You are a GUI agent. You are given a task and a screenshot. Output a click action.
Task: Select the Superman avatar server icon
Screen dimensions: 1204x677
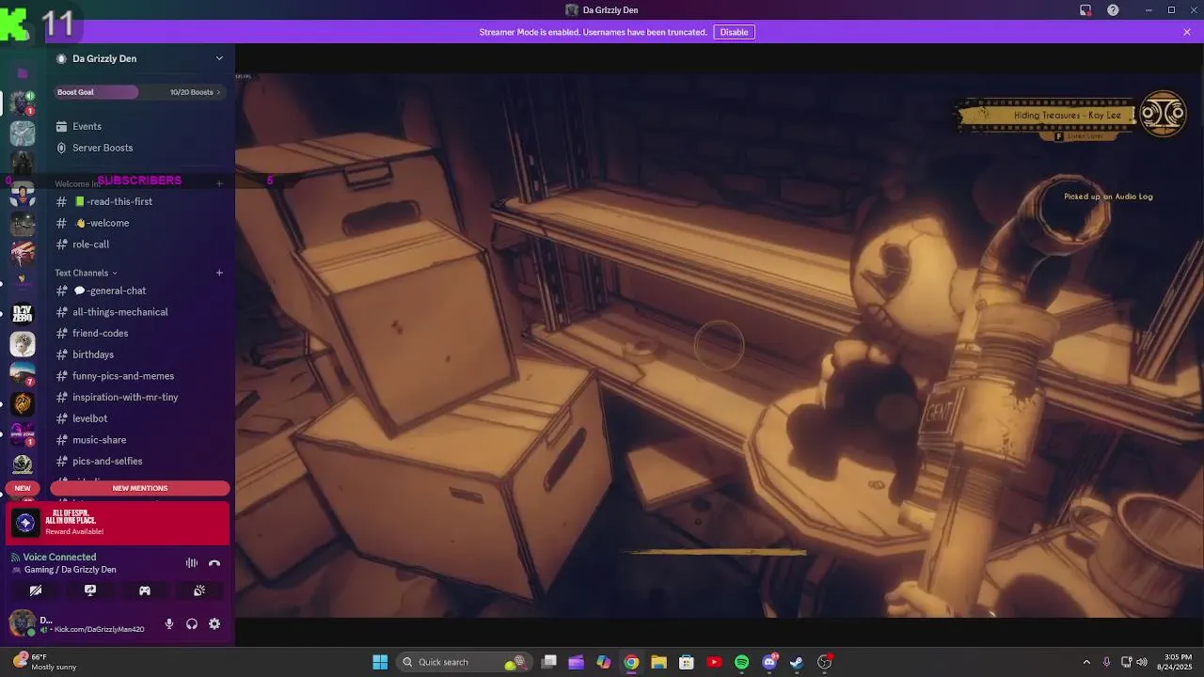[x=23, y=193]
